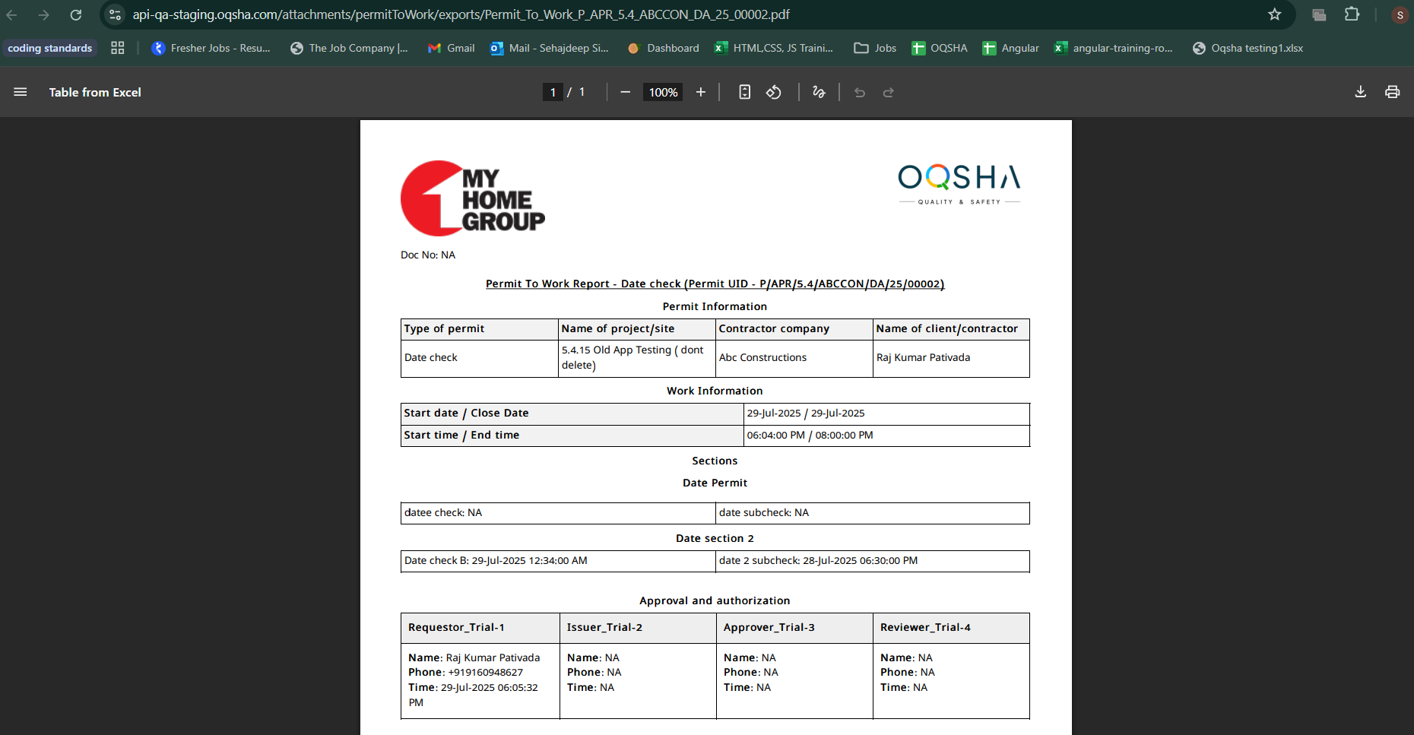Click the zoom in plus button
The height and width of the screenshot is (735, 1414).
[x=701, y=92]
